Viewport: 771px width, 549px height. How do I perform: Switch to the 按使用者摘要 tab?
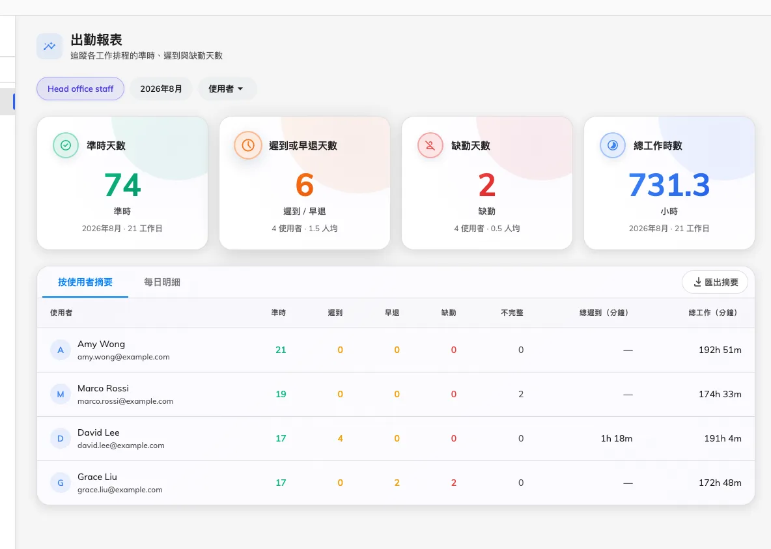click(x=85, y=283)
